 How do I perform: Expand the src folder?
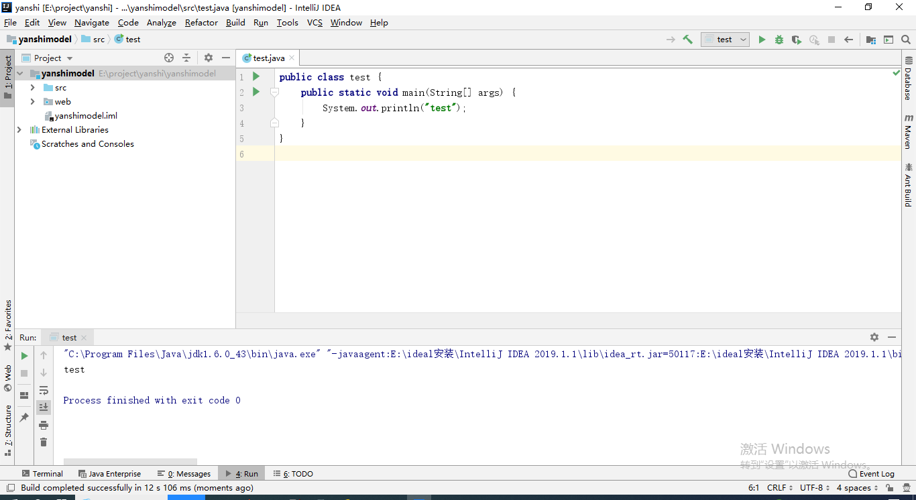click(x=32, y=88)
